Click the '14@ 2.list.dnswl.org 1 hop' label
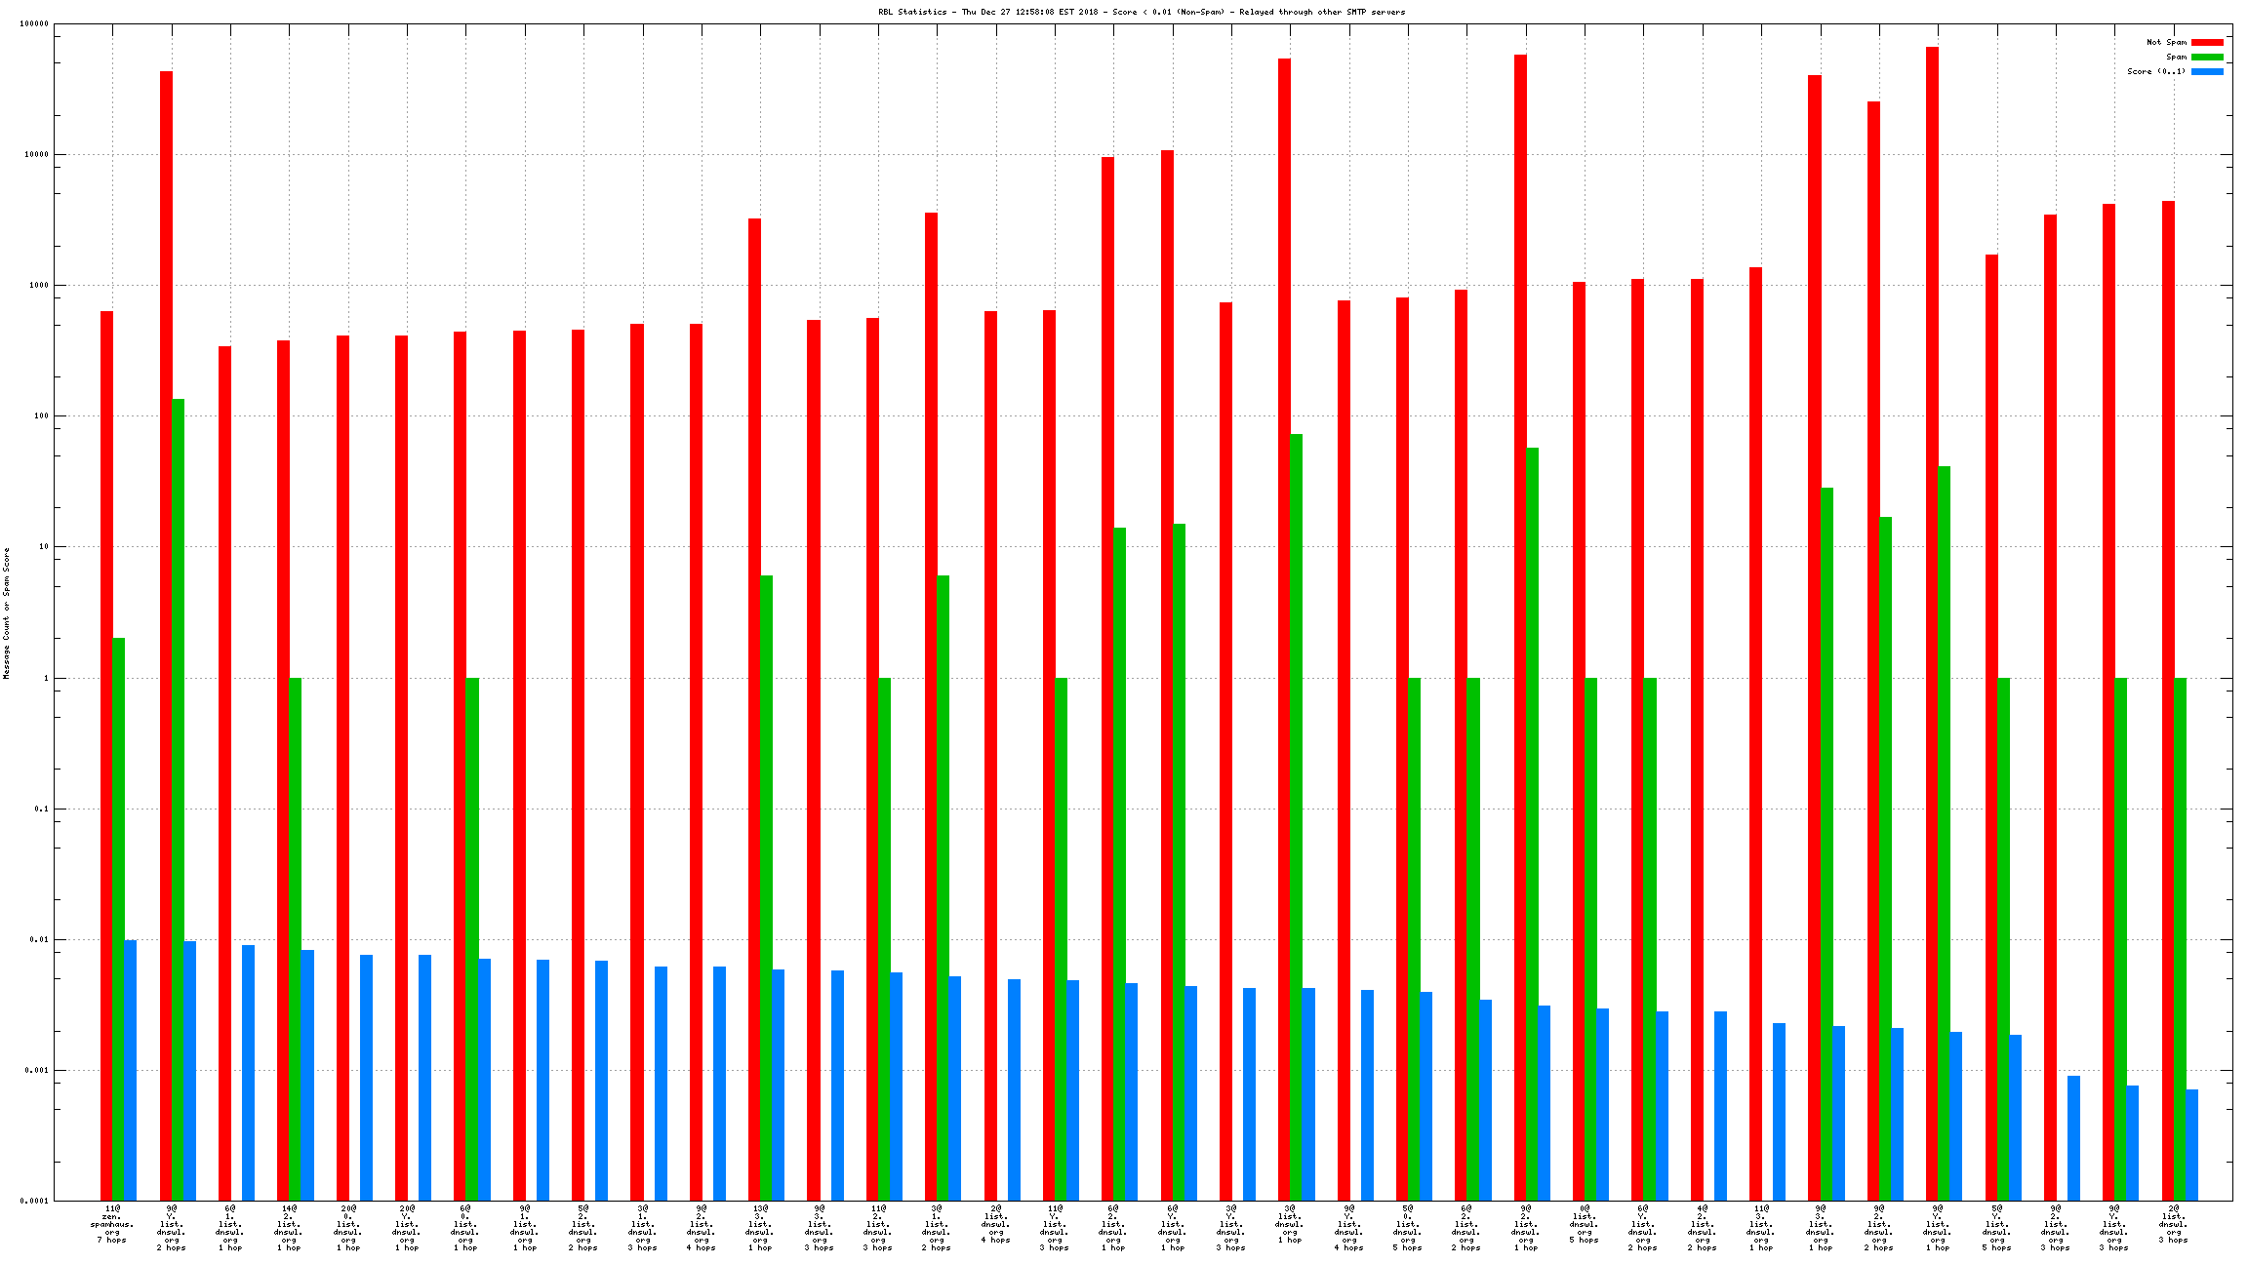Screen dimensions: 2248x1264 coord(289,1228)
